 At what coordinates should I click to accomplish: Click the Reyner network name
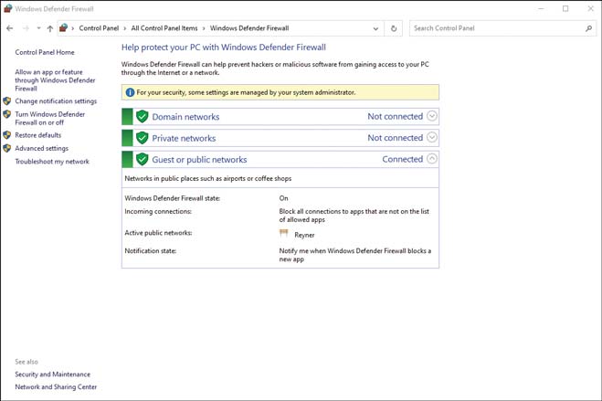(304, 235)
